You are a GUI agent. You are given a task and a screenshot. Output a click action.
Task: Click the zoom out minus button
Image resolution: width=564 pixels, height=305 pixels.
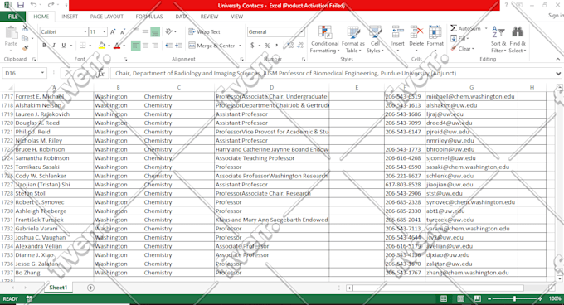click(x=489, y=299)
